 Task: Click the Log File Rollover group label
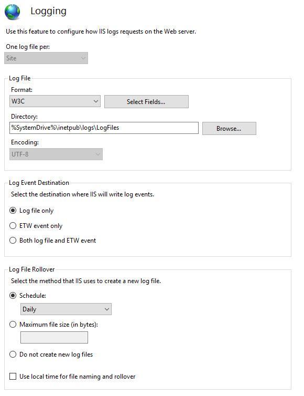coord(32,269)
